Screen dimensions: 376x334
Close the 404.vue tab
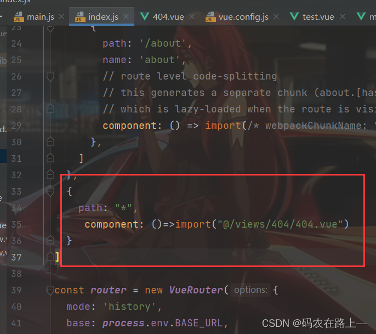pyautogui.click(x=192, y=17)
